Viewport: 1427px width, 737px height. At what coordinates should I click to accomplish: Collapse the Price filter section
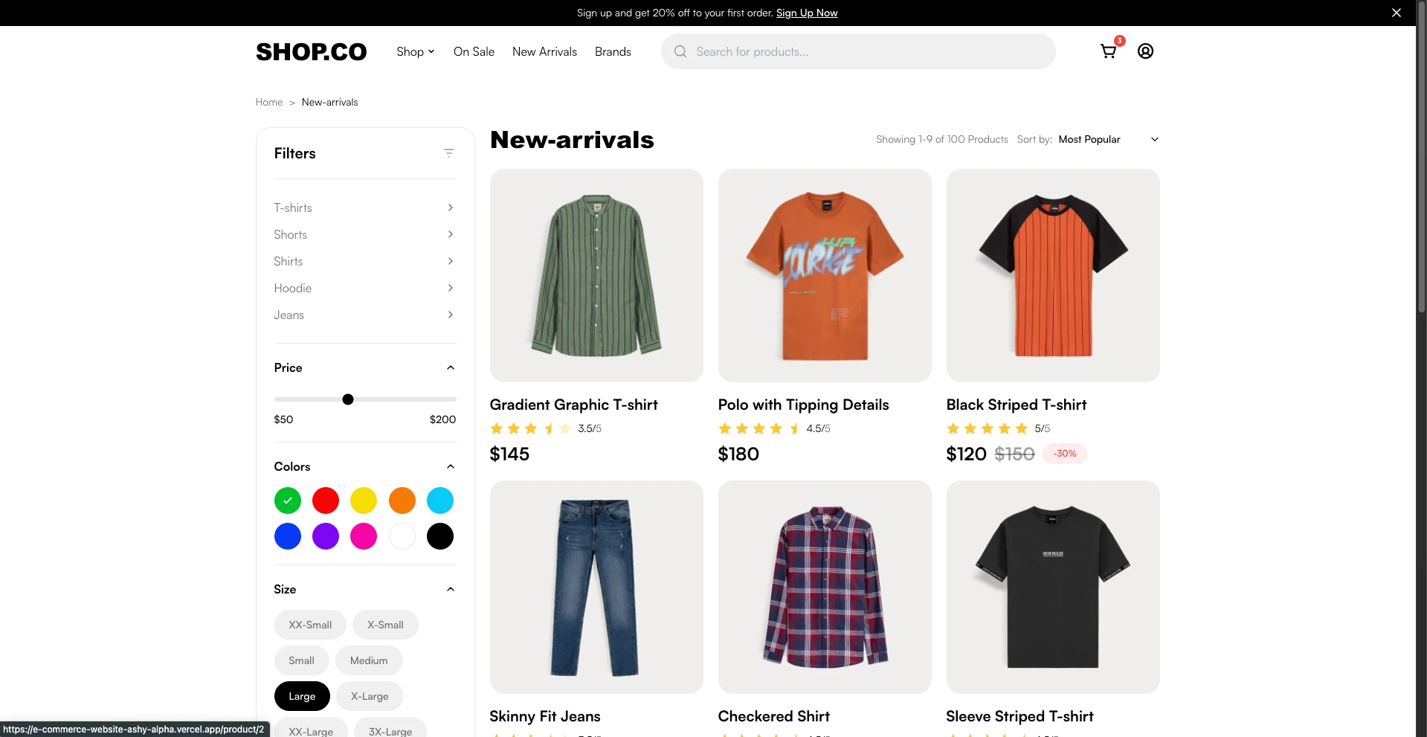450,367
